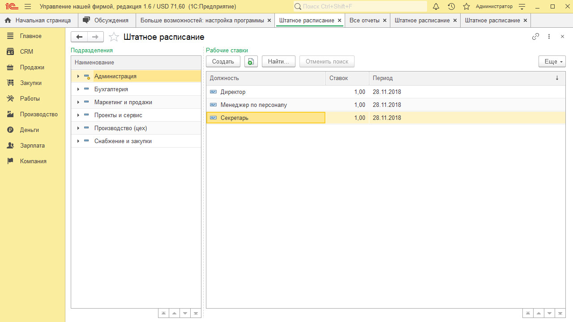Select the Снабжение и закупки department
The height and width of the screenshot is (322, 573).
point(136,141)
